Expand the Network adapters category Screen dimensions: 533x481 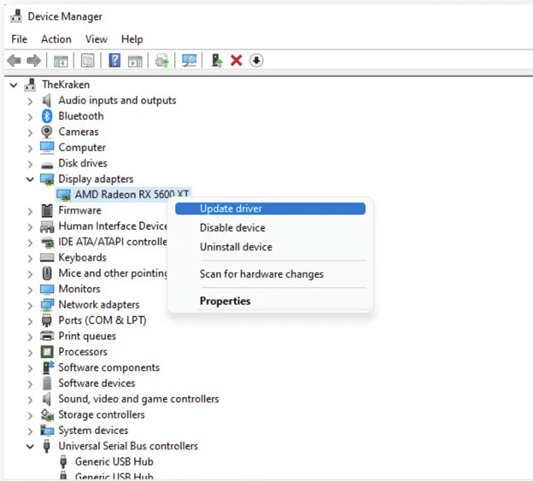click(x=31, y=305)
